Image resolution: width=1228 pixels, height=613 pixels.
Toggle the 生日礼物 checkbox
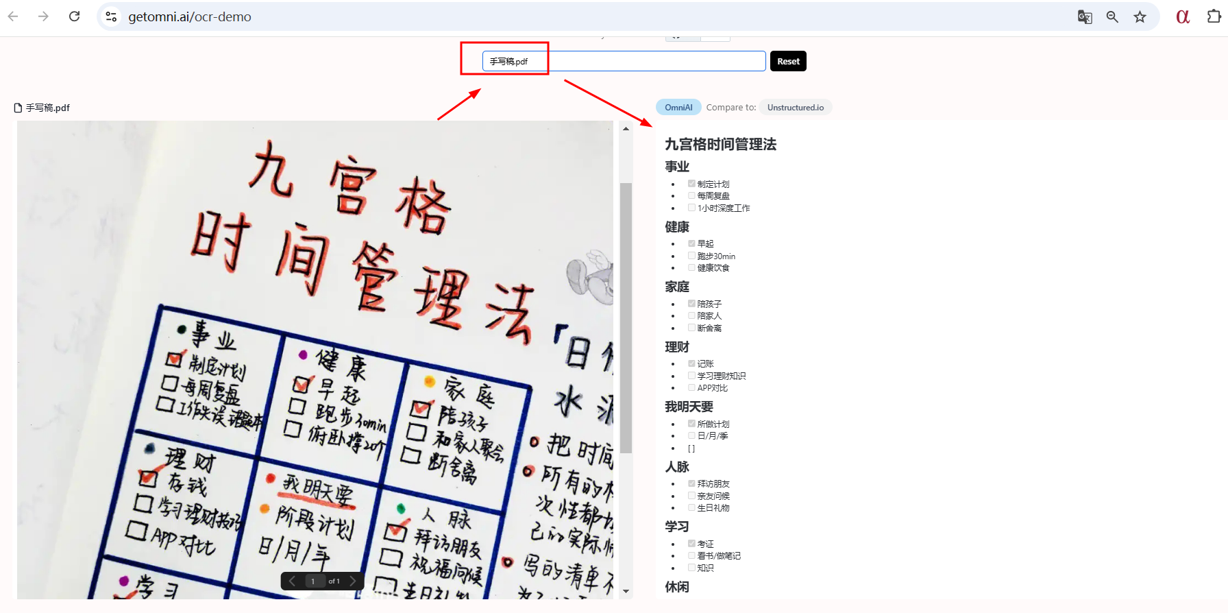pyautogui.click(x=691, y=507)
